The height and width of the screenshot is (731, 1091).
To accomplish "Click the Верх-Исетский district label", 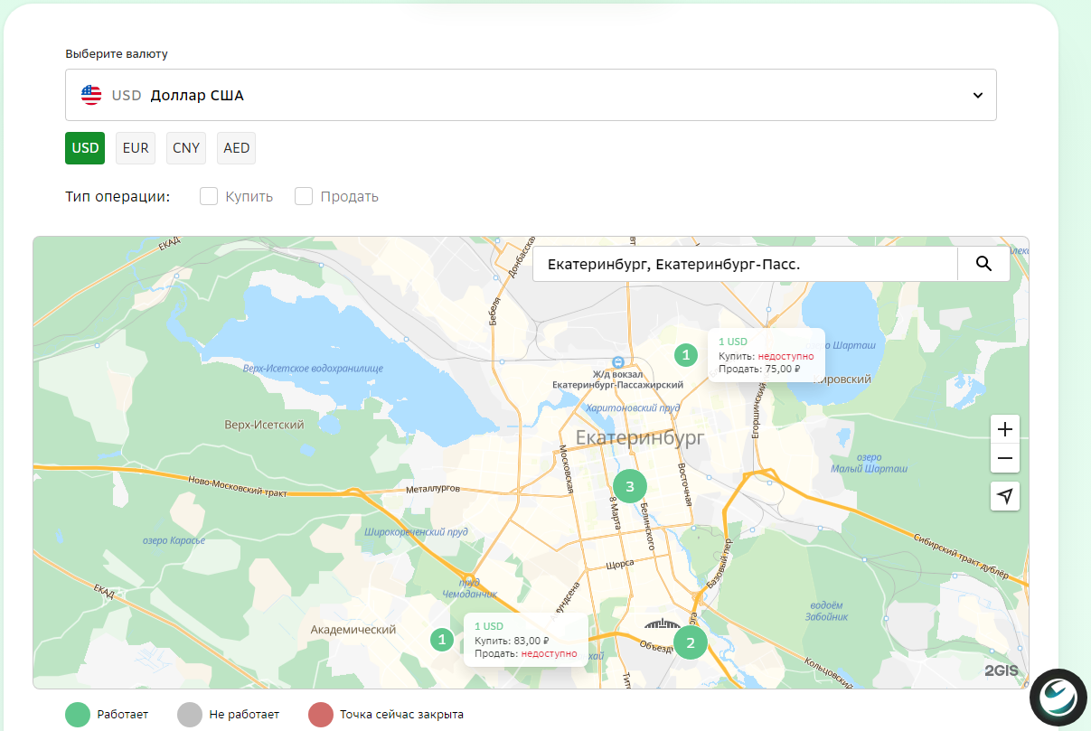I will click(x=264, y=425).
